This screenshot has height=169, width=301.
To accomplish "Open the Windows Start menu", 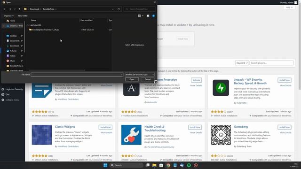I will 105,165.
